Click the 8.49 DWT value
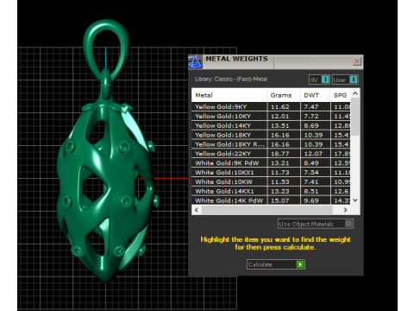Image resolution: width=414 pixels, height=311 pixels. pos(311,163)
